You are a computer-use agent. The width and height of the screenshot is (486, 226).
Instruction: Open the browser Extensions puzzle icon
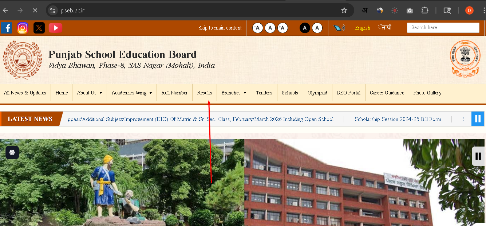coord(424,11)
